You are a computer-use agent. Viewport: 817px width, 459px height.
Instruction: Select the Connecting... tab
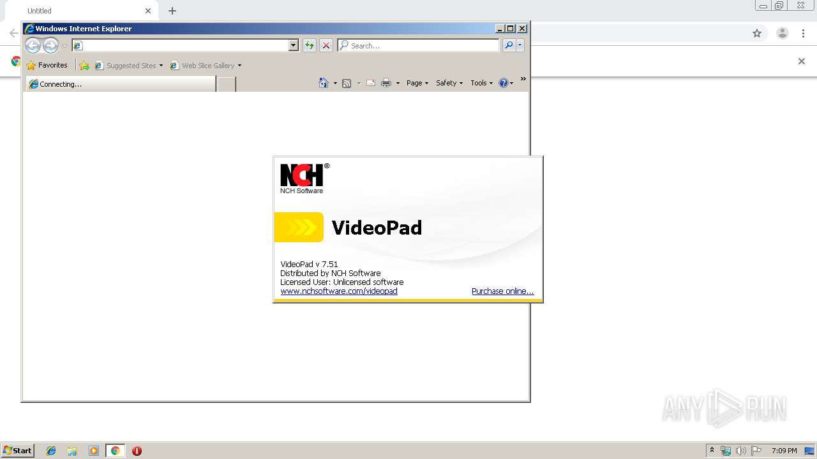click(x=120, y=84)
